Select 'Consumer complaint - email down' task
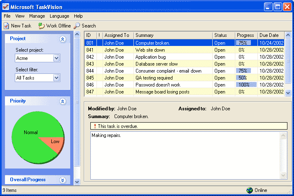Viewport: 294px width, 196px height. 184,71
